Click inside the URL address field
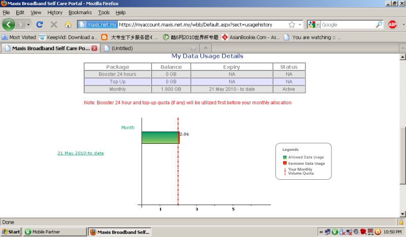406x237 pixels. point(196,24)
